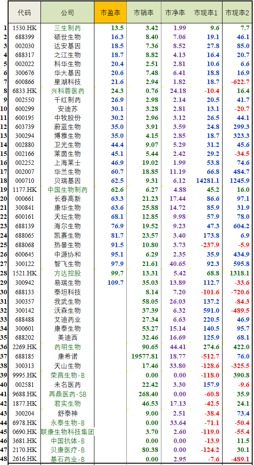The width and height of the screenshot is (254, 465).
Task: Click company 艾迪药业
Action: pyautogui.click(x=67, y=319)
